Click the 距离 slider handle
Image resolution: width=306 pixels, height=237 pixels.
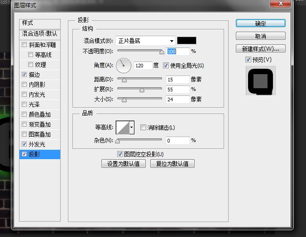point(124,80)
